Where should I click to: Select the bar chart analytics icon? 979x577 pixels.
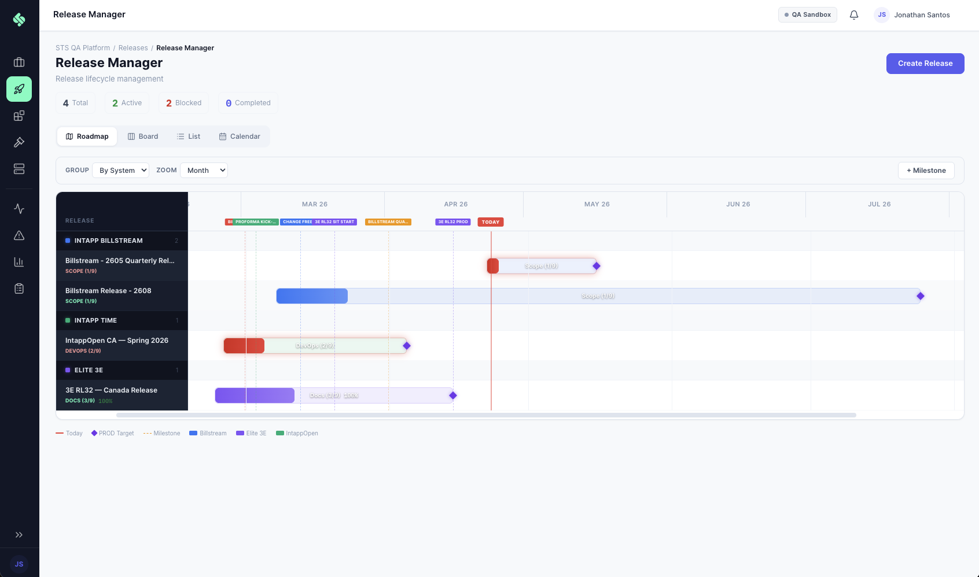pyautogui.click(x=19, y=262)
